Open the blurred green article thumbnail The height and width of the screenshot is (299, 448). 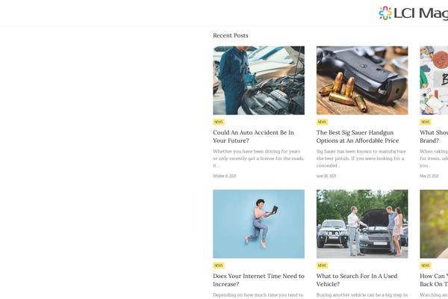[434, 224]
